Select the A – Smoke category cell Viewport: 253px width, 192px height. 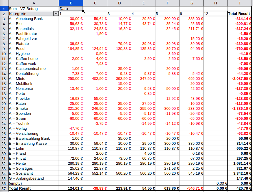coord(33,109)
